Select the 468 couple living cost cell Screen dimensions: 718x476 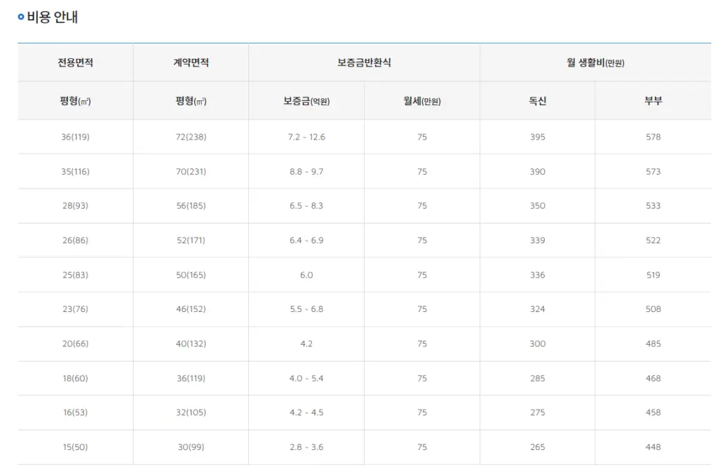coord(653,379)
